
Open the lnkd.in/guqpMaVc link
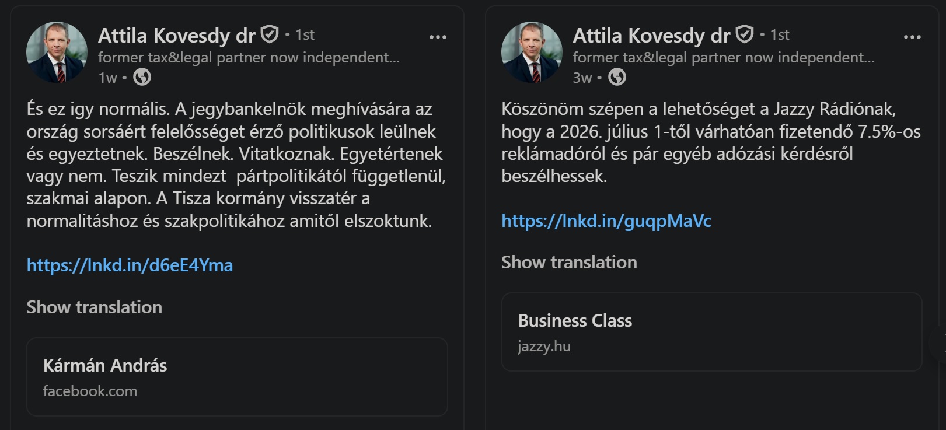click(606, 221)
